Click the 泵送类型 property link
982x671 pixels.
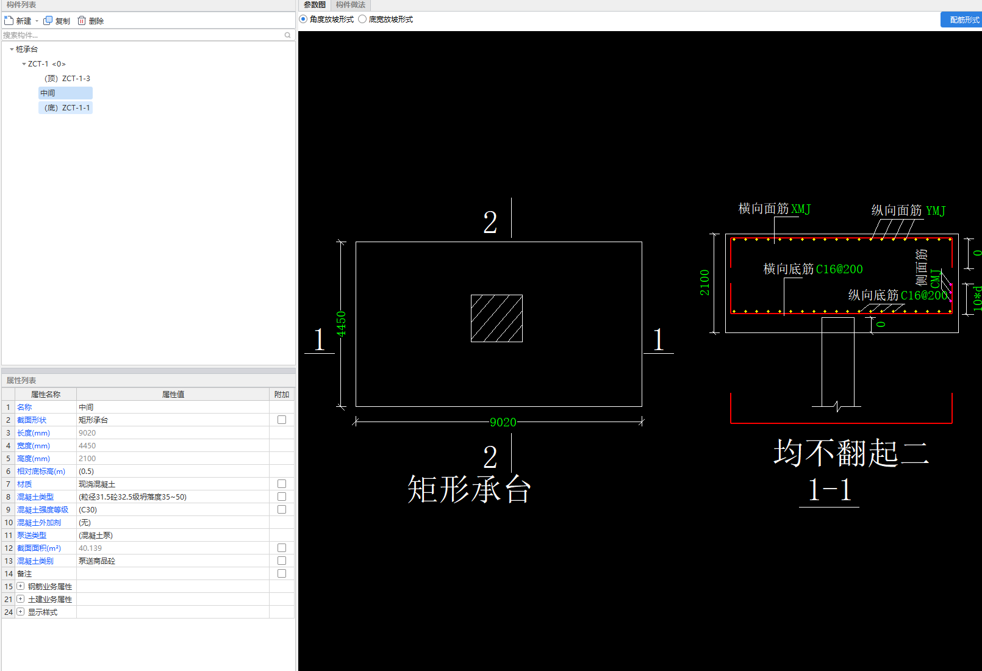click(x=32, y=535)
